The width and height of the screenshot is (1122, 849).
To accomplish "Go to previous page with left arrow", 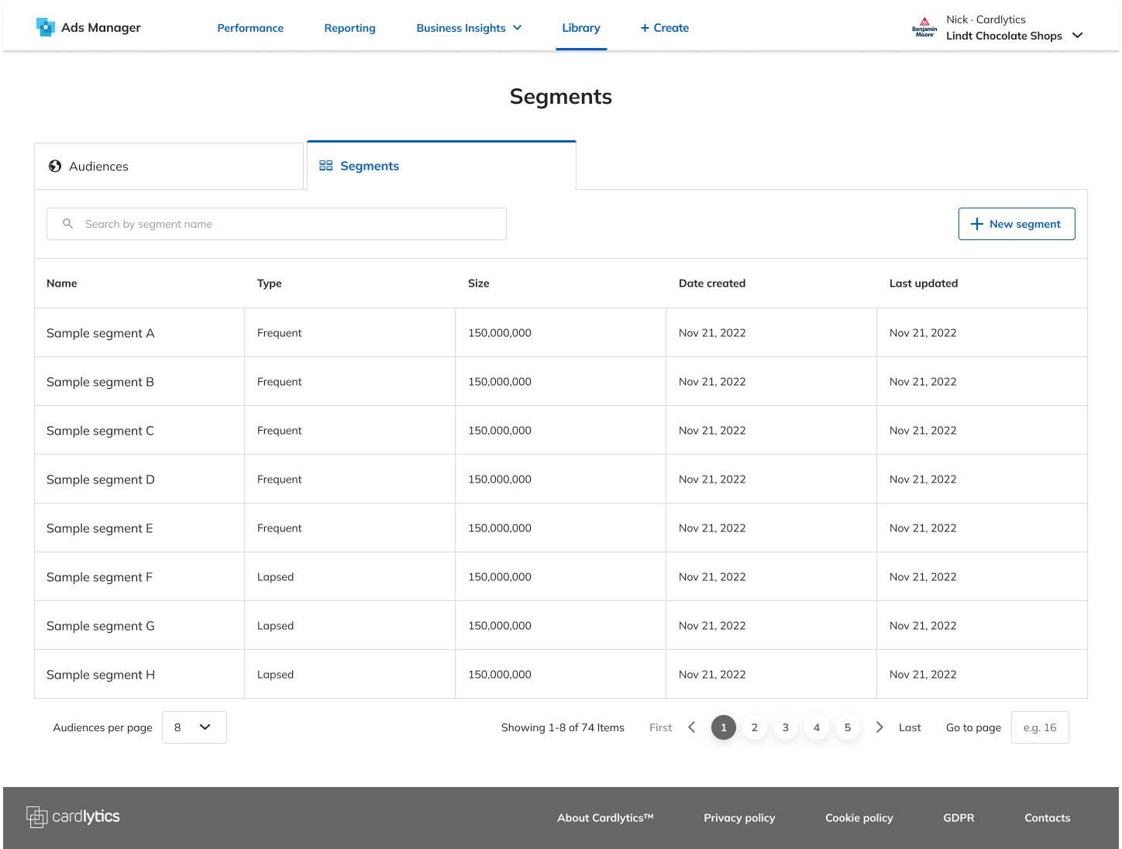I will pyautogui.click(x=692, y=727).
